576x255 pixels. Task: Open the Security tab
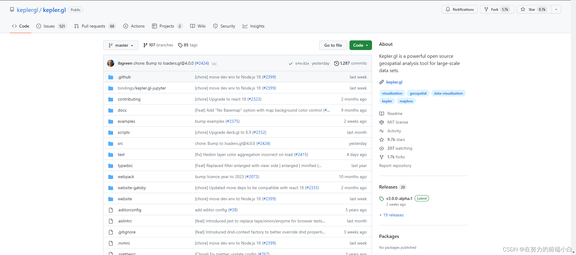click(x=224, y=26)
